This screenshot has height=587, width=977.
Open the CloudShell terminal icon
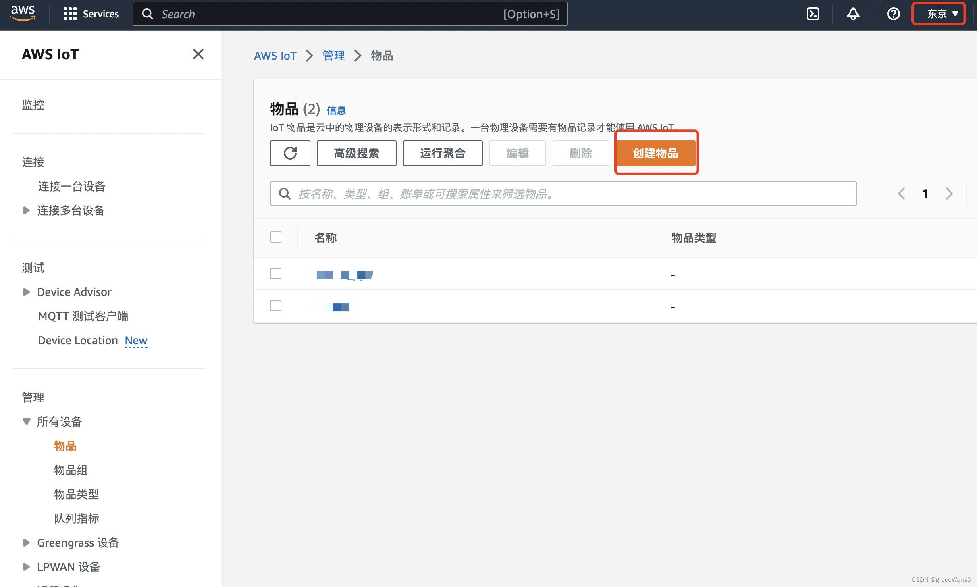(813, 14)
